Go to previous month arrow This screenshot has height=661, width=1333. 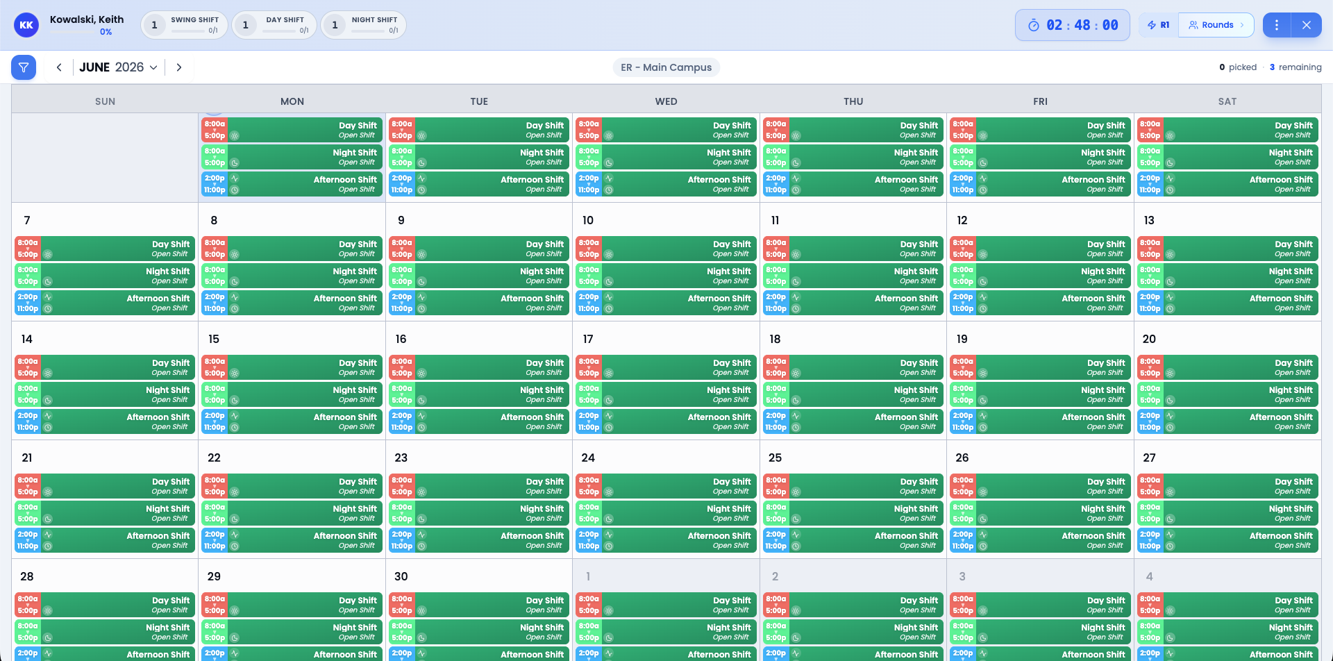(59, 67)
